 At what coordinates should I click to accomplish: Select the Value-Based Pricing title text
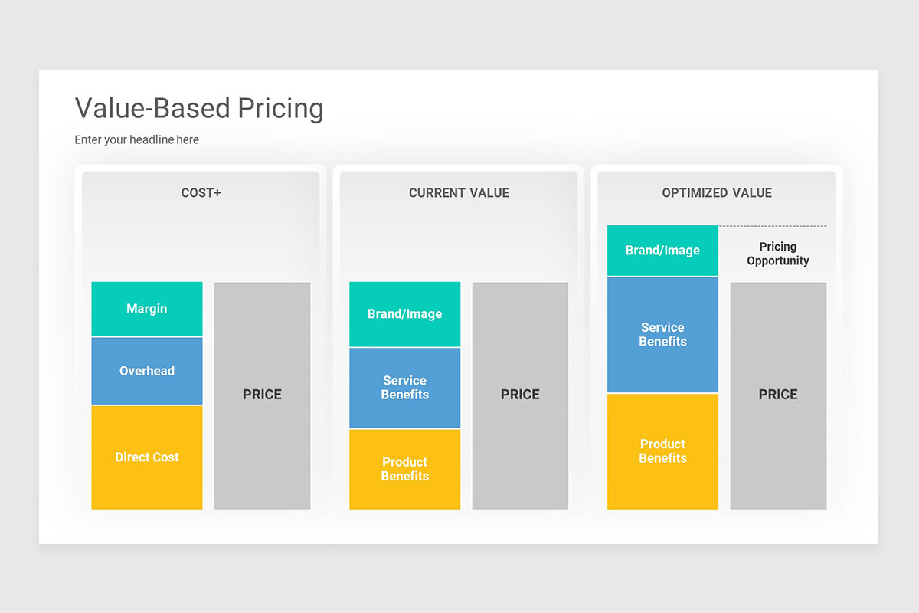[x=199, y=108]
